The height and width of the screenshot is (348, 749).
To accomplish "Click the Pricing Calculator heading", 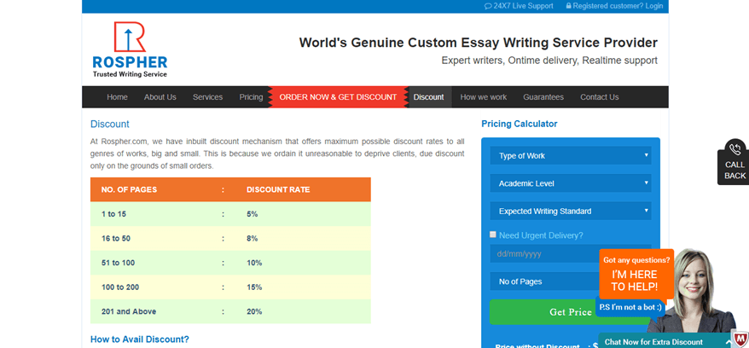I will point(520,124).
